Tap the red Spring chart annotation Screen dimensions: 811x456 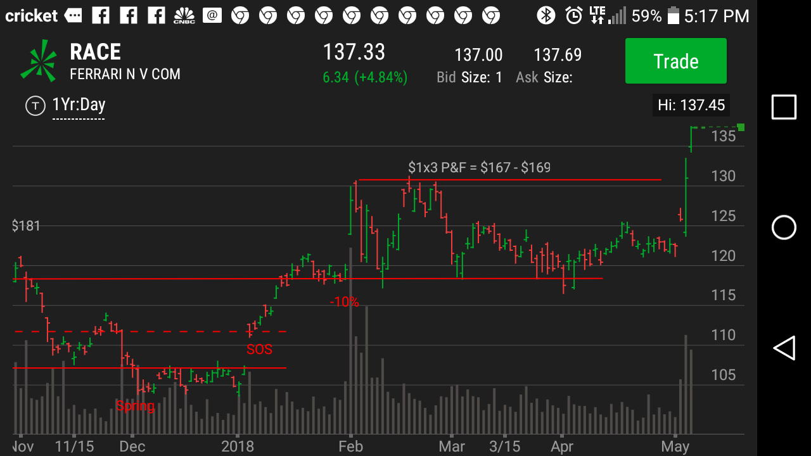click(x=134, y=405)
